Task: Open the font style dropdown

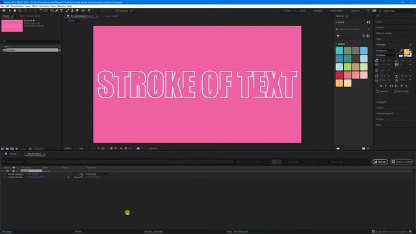Action: pos(386,55)
